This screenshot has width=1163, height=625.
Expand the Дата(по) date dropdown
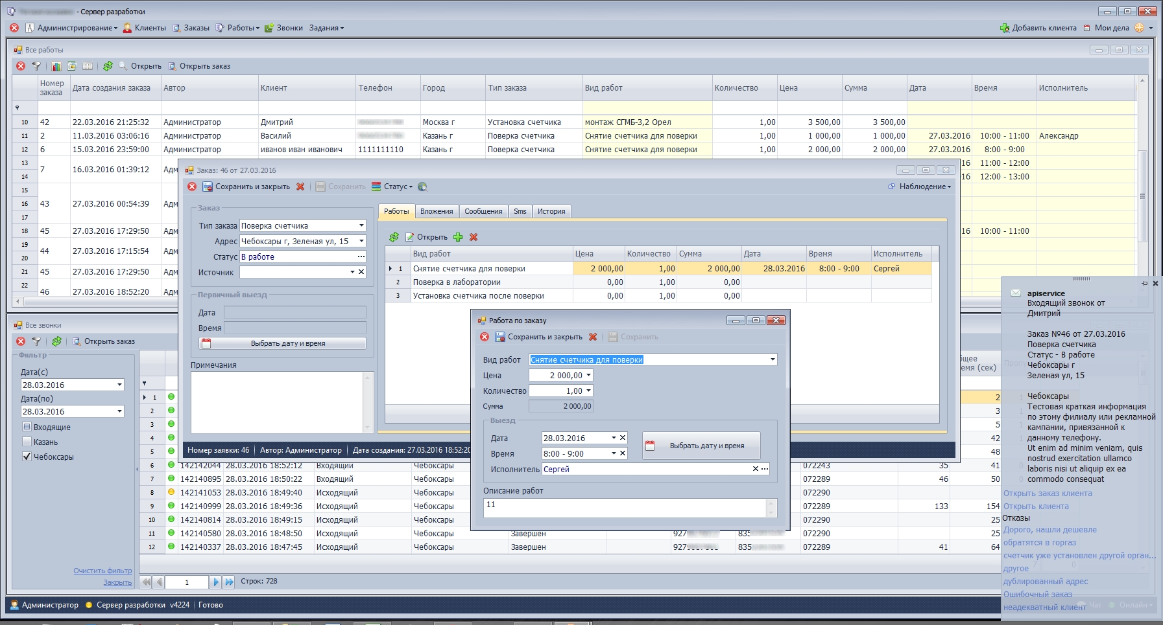[x=119, y=411]
